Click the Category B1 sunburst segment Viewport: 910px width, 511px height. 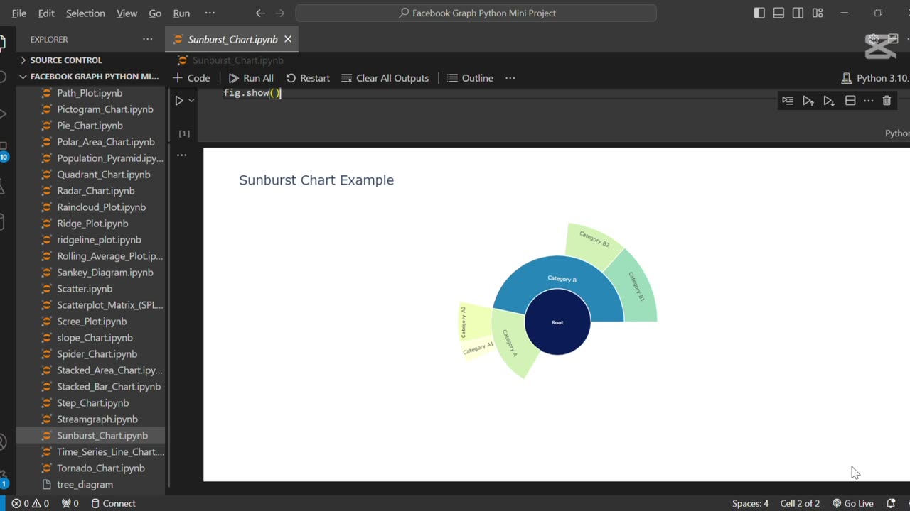click(x=636, y=287)
